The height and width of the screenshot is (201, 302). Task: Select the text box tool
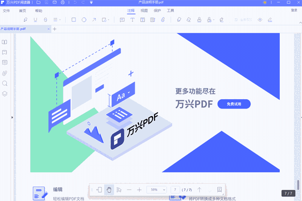(x=143, y=20)
